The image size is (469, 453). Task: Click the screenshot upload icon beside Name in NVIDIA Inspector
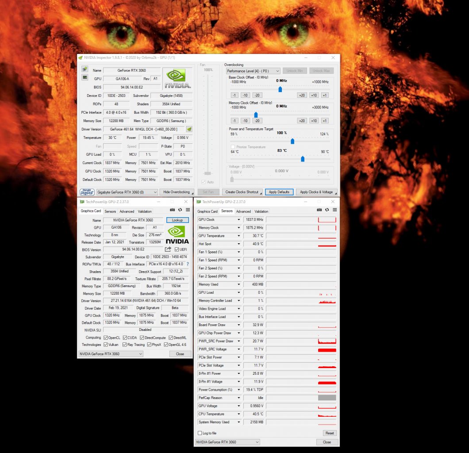tap(85, 69)
